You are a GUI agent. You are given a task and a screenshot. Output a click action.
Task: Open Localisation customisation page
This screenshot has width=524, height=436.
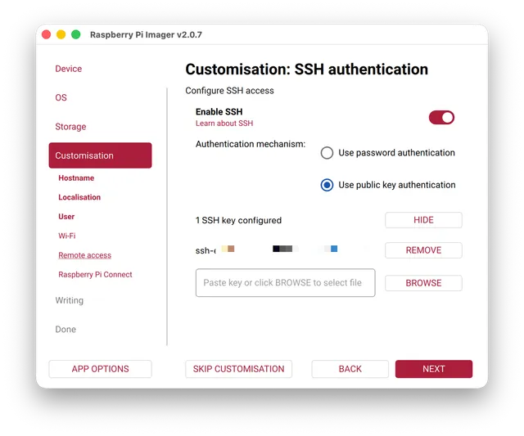coord(79,197)
